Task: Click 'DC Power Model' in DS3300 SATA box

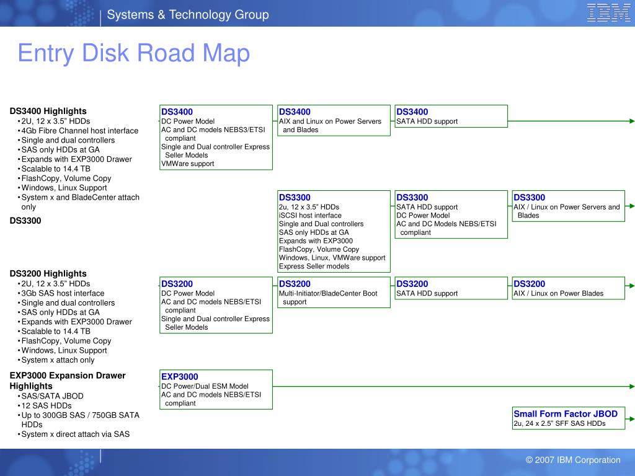Action: click(x=423, y=215)
